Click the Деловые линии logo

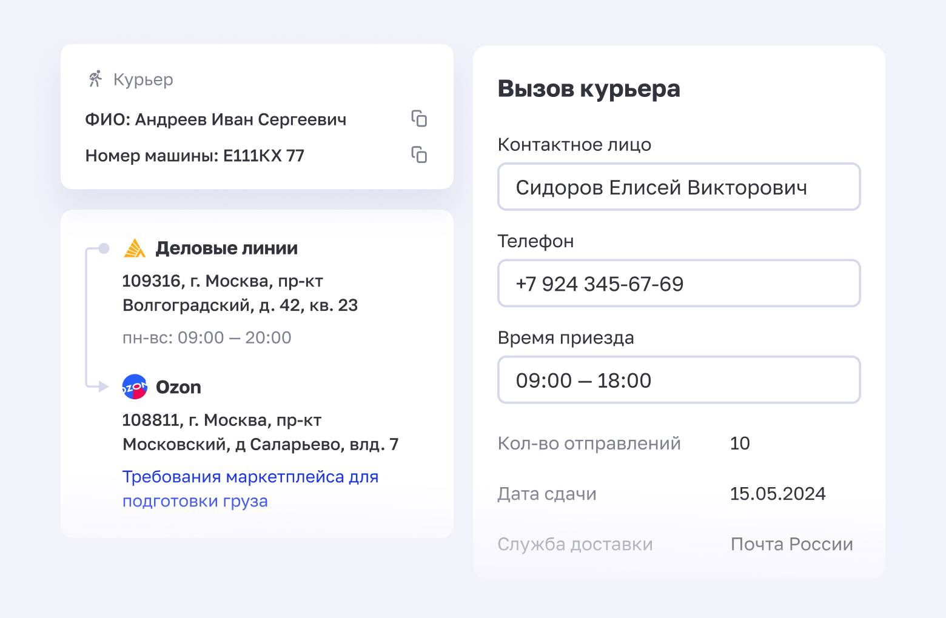point(135,248)
